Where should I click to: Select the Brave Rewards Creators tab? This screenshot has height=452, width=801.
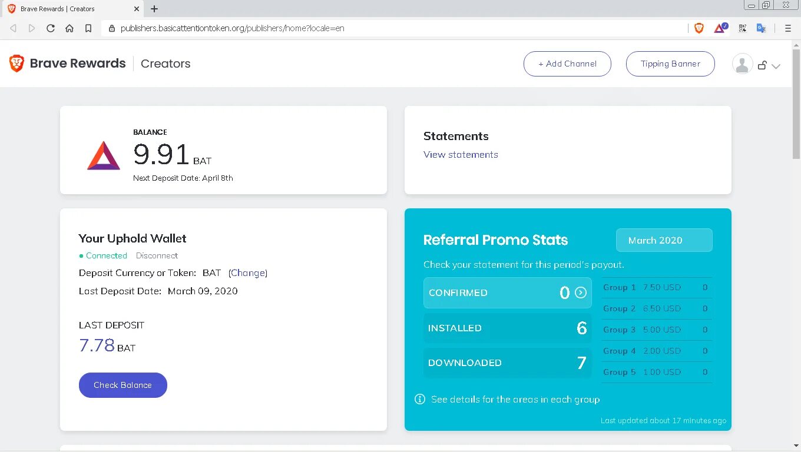pos(71,9)
